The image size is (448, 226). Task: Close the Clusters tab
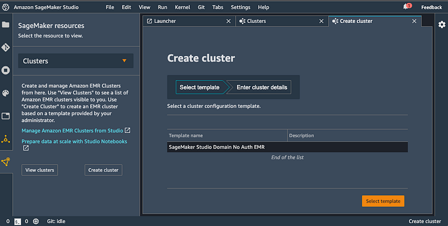tap(321, 21)
